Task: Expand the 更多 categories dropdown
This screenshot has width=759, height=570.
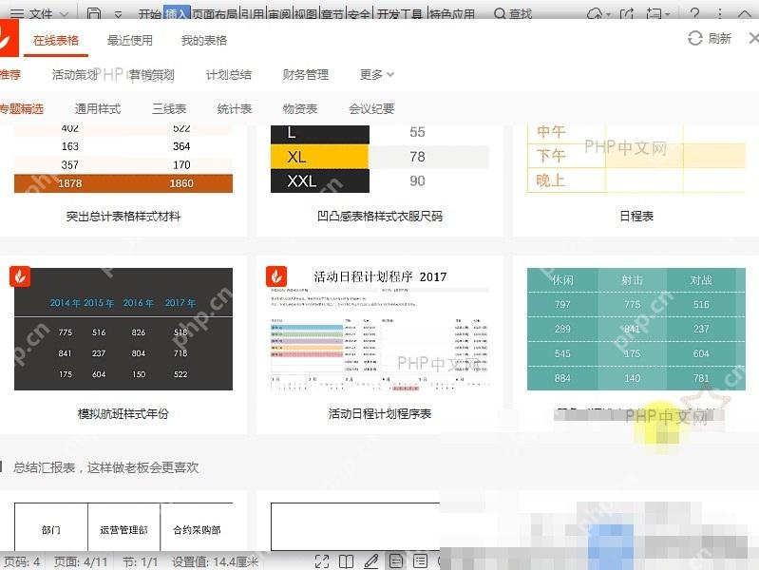Action: tap(376, 75)
